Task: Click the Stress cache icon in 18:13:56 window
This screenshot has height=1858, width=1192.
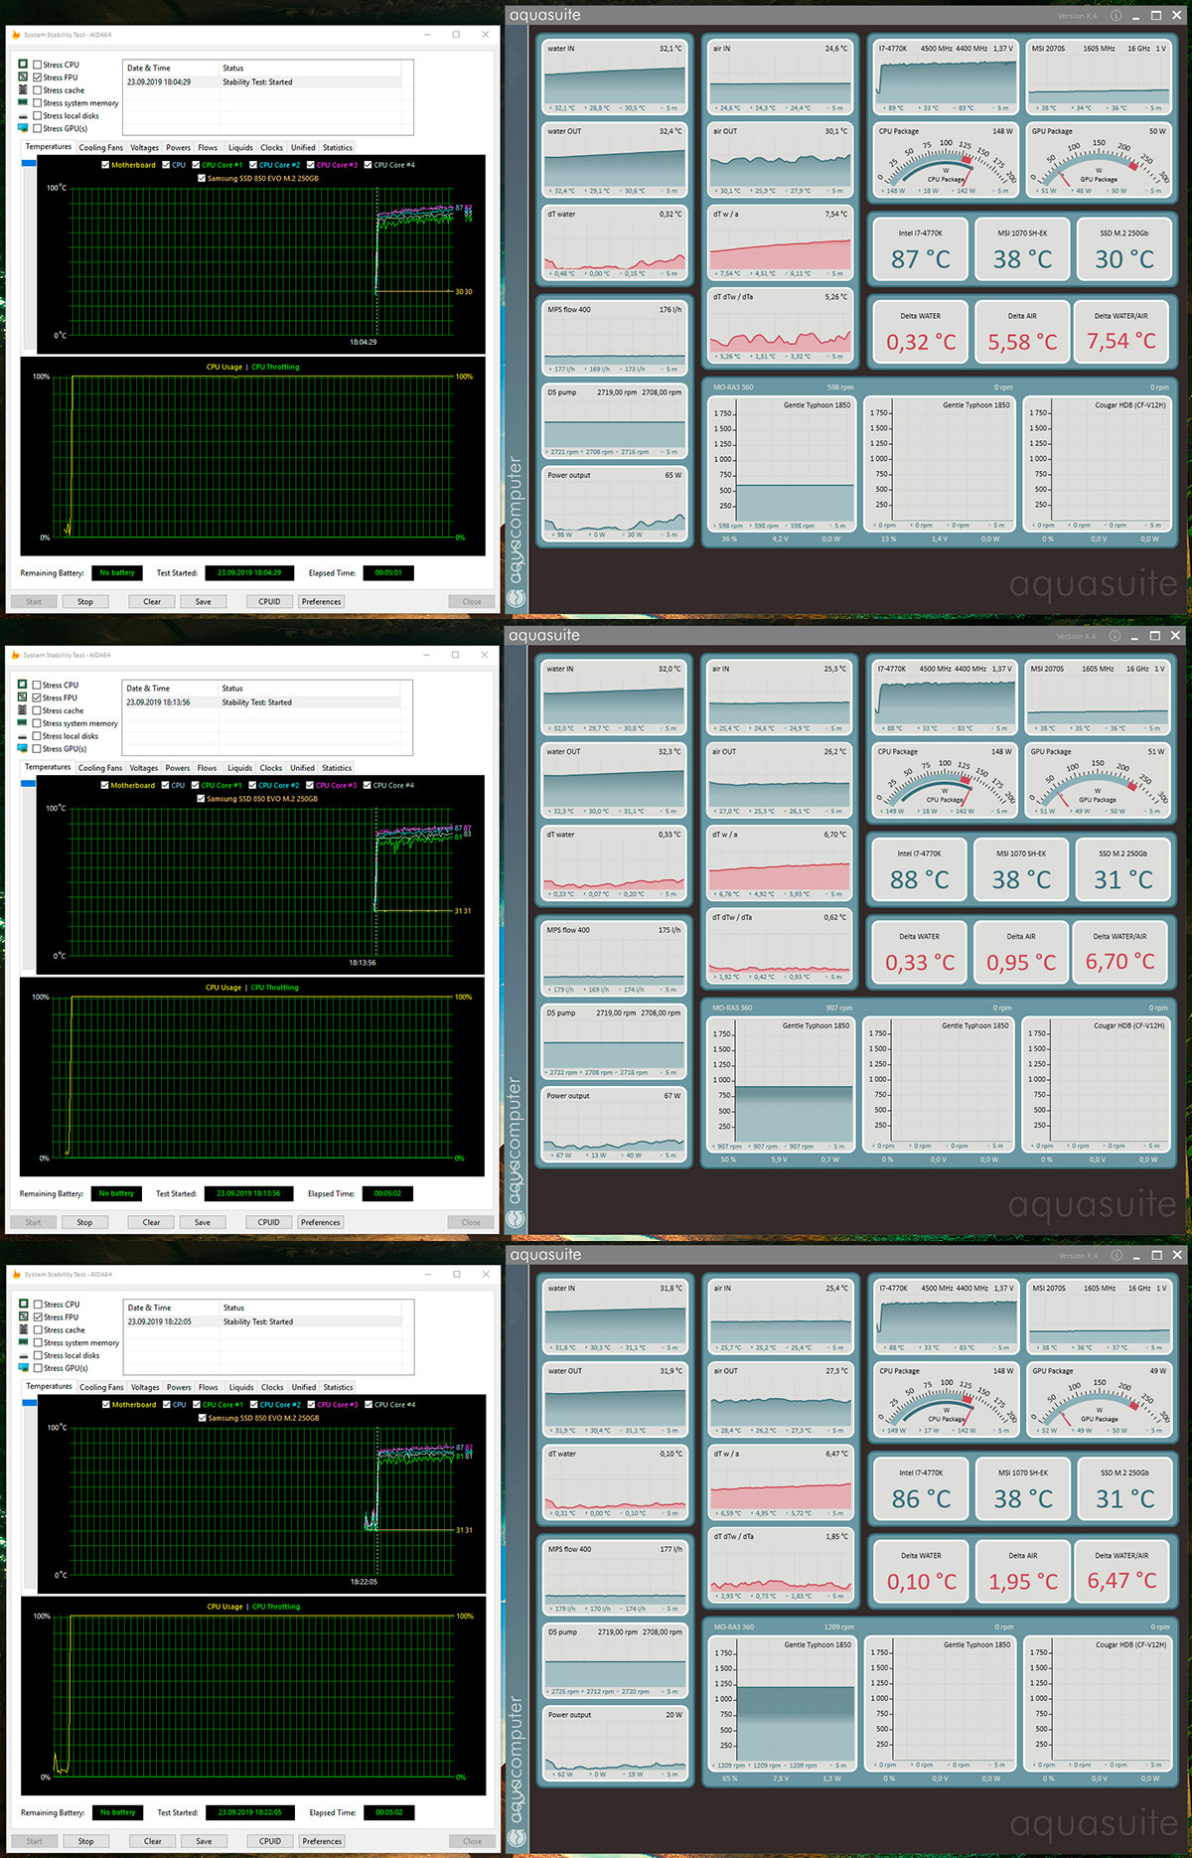Action: tap(22, 710)
